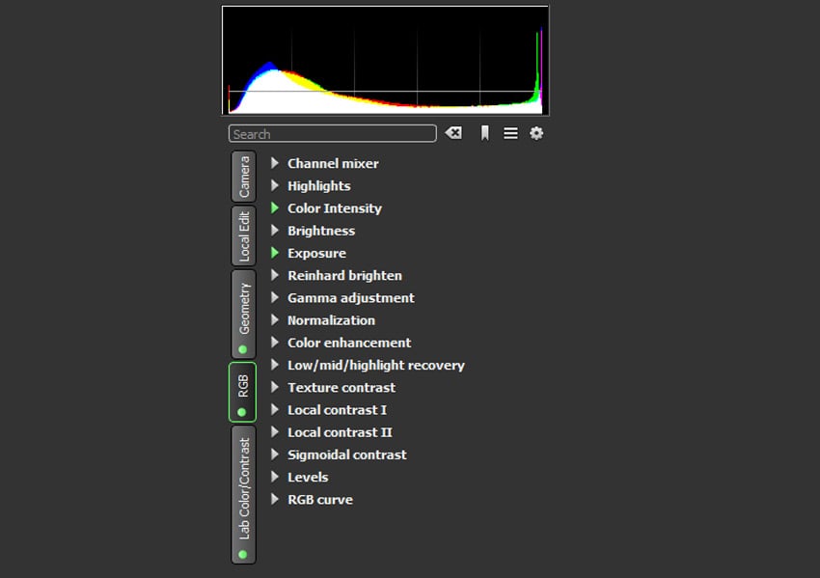Expand the Highlights section
The width and height of the screenshot is (820, 578).
click(275, 185)
